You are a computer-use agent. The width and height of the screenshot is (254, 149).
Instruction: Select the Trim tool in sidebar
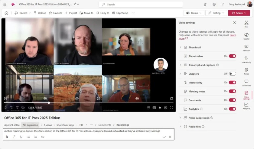(246, 24)
